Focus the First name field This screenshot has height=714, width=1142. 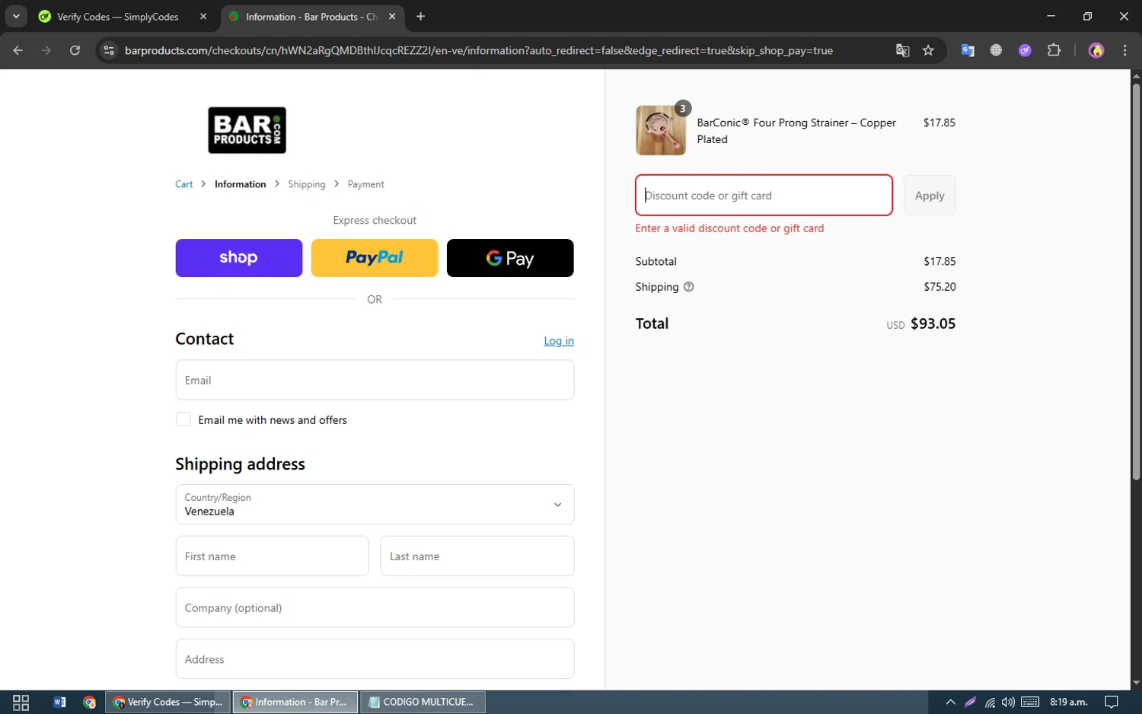pos(272,556)
